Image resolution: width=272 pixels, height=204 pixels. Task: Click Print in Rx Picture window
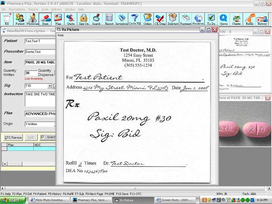click(x=61, y=35)
